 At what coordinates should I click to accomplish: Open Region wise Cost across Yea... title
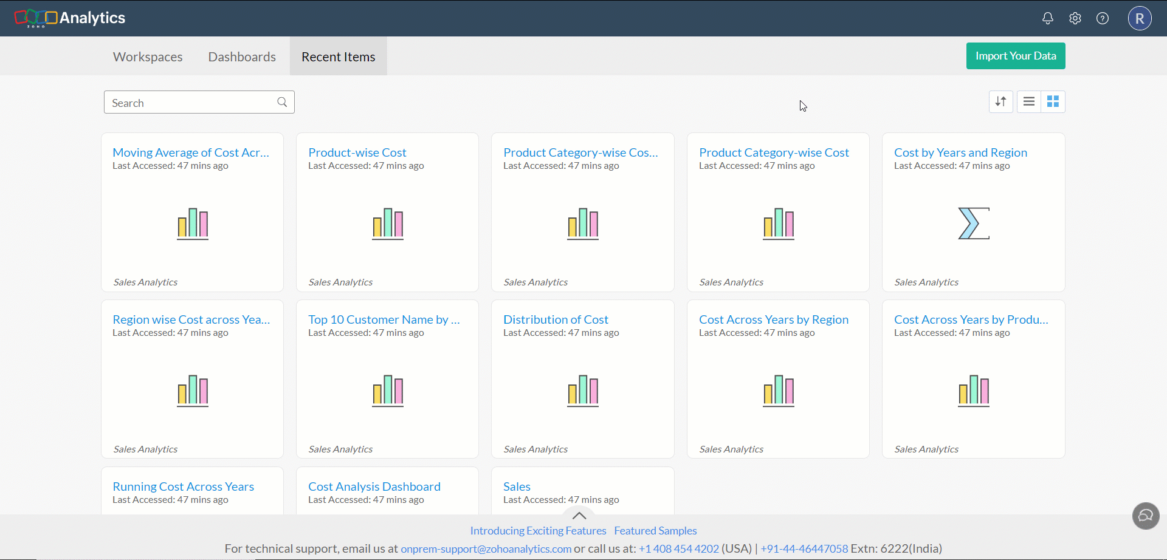(x=191, y=319)
